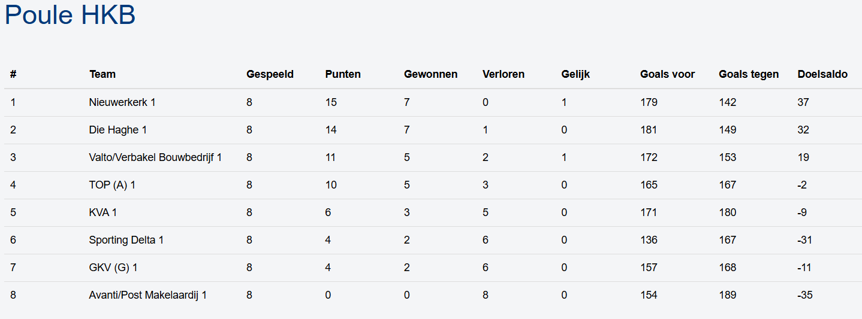Select Avanti/Post Makelaardij 1 team name

click(x=147, y=295)
